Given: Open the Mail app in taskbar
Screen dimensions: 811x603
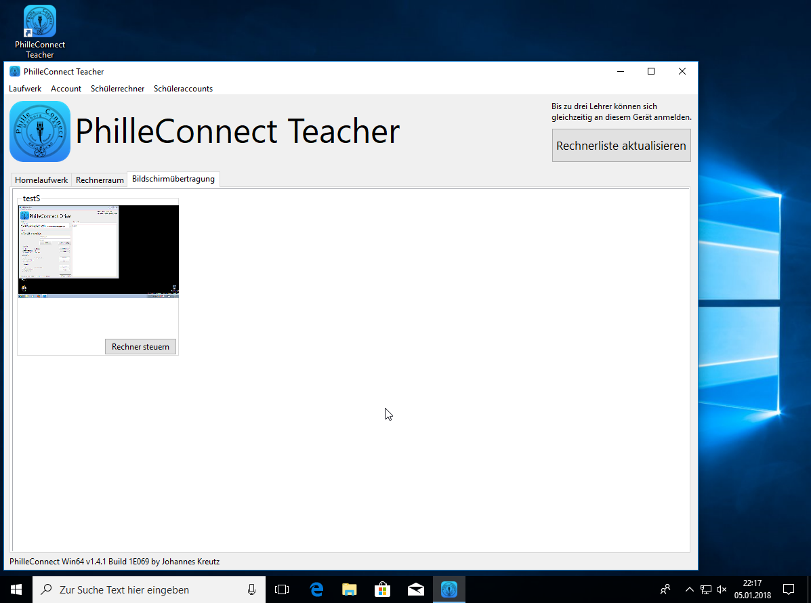Looking at the screenshot, I should click(415, 589).
